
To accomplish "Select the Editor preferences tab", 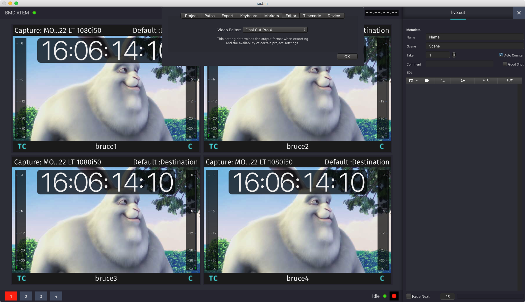I will coord(291,16).
